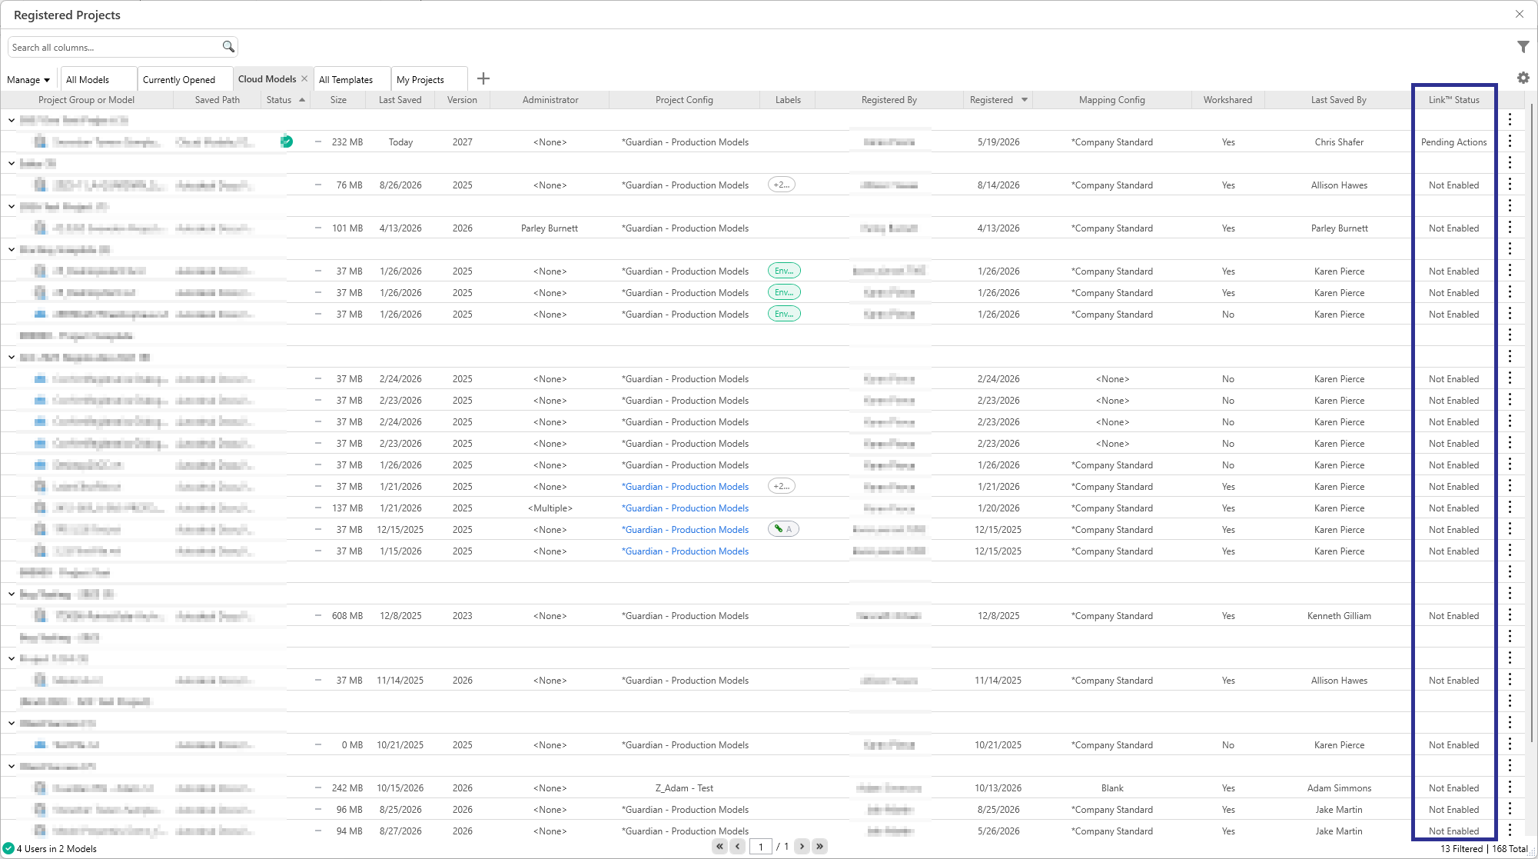Click the '+2...' label badge in 76 MB row
Image resolution: width=1538 pixels, height=859 pixels.
click(x=782, y=185)
